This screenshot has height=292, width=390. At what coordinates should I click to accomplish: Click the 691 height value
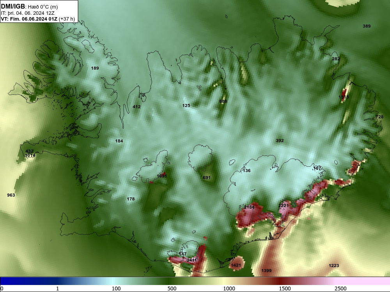[x=207, y=178]
